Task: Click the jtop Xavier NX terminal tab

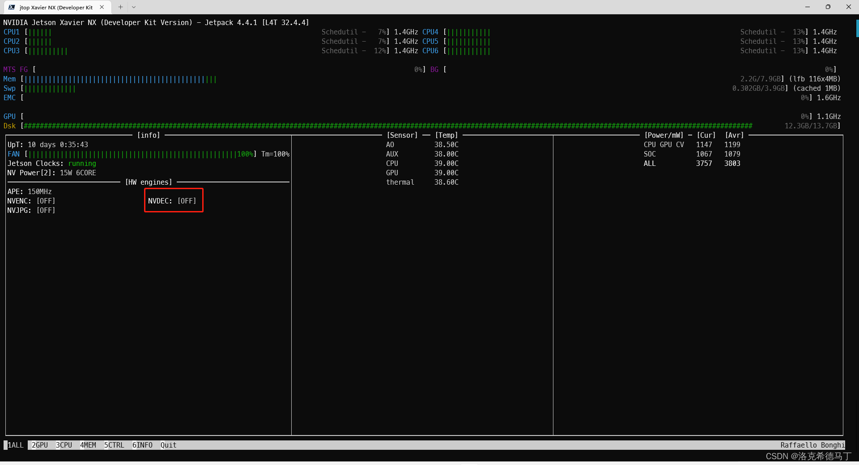Action: [x=56, y=7]
